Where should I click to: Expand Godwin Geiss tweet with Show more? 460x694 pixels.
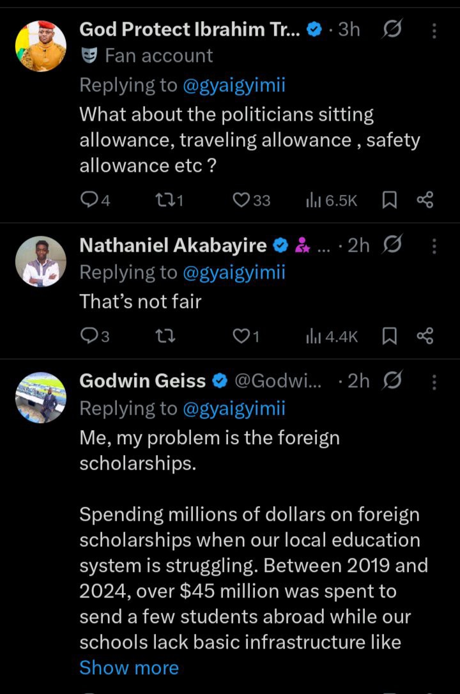[x=129, y=668]
